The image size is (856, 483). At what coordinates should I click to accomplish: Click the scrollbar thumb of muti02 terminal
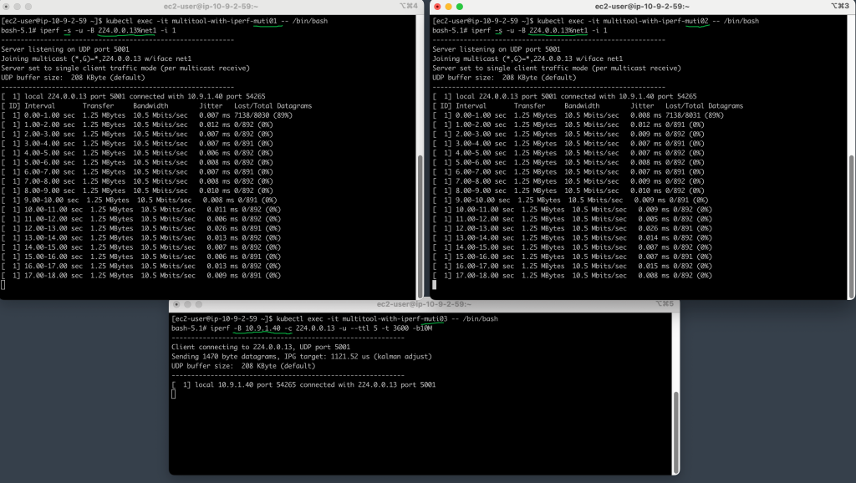tap(851, 226)
